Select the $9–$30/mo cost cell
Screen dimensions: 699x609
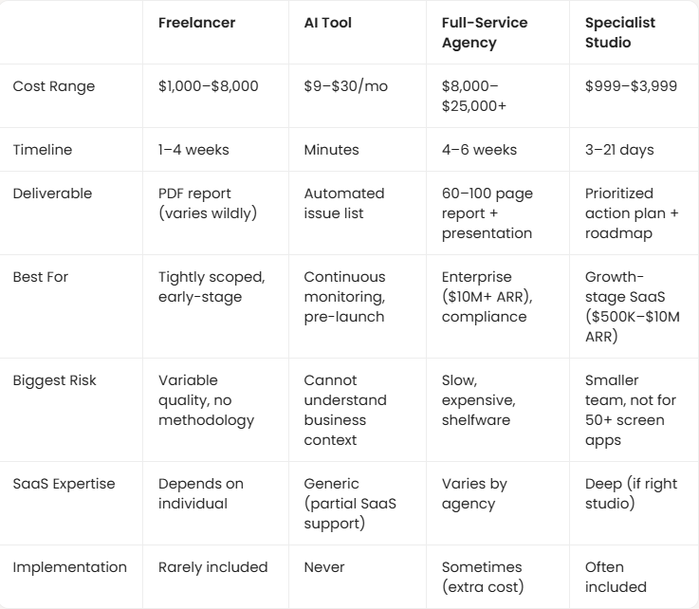point(346,86)
